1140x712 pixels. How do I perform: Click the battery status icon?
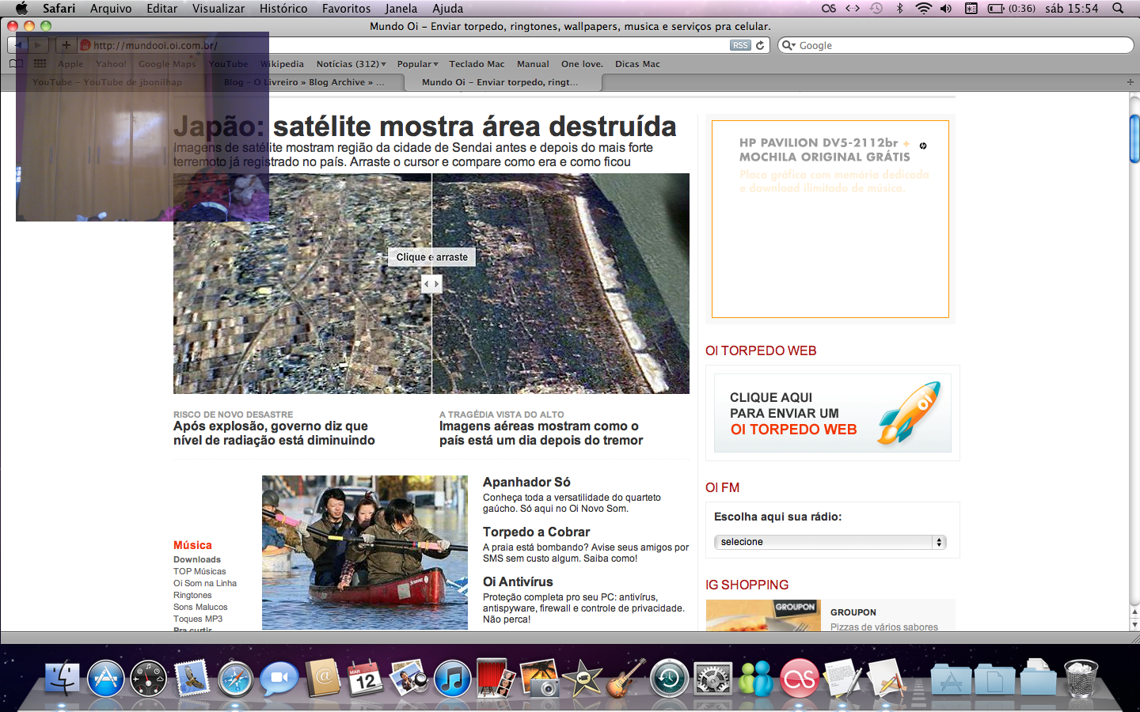(996, 8)
